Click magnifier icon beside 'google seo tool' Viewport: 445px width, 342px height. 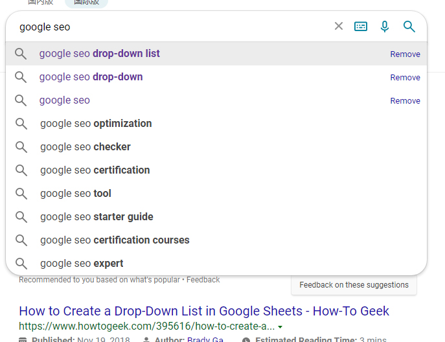[21, 194]
